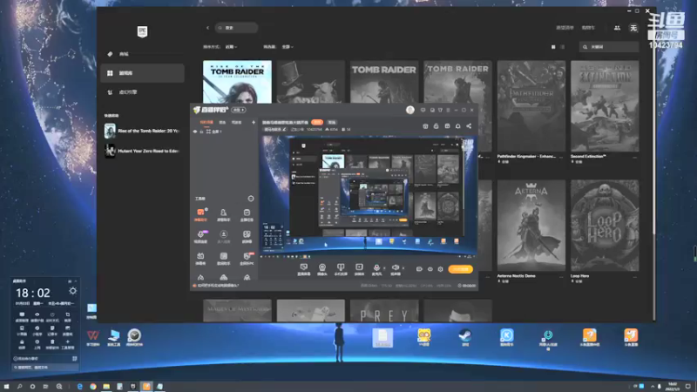Image resolution: width=697 pixels, height=392 pixels.
Task: Open Chrome from the taskbar
Action: 93,387
